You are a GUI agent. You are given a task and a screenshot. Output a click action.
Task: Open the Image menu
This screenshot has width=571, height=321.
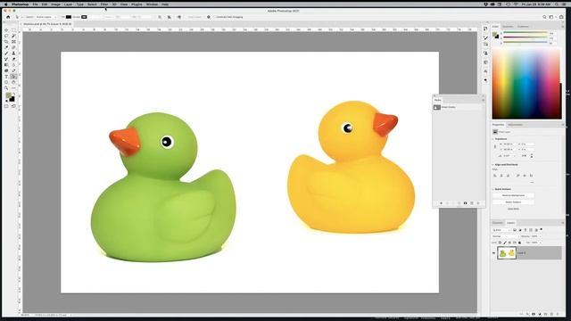click(x=55, y=4)
